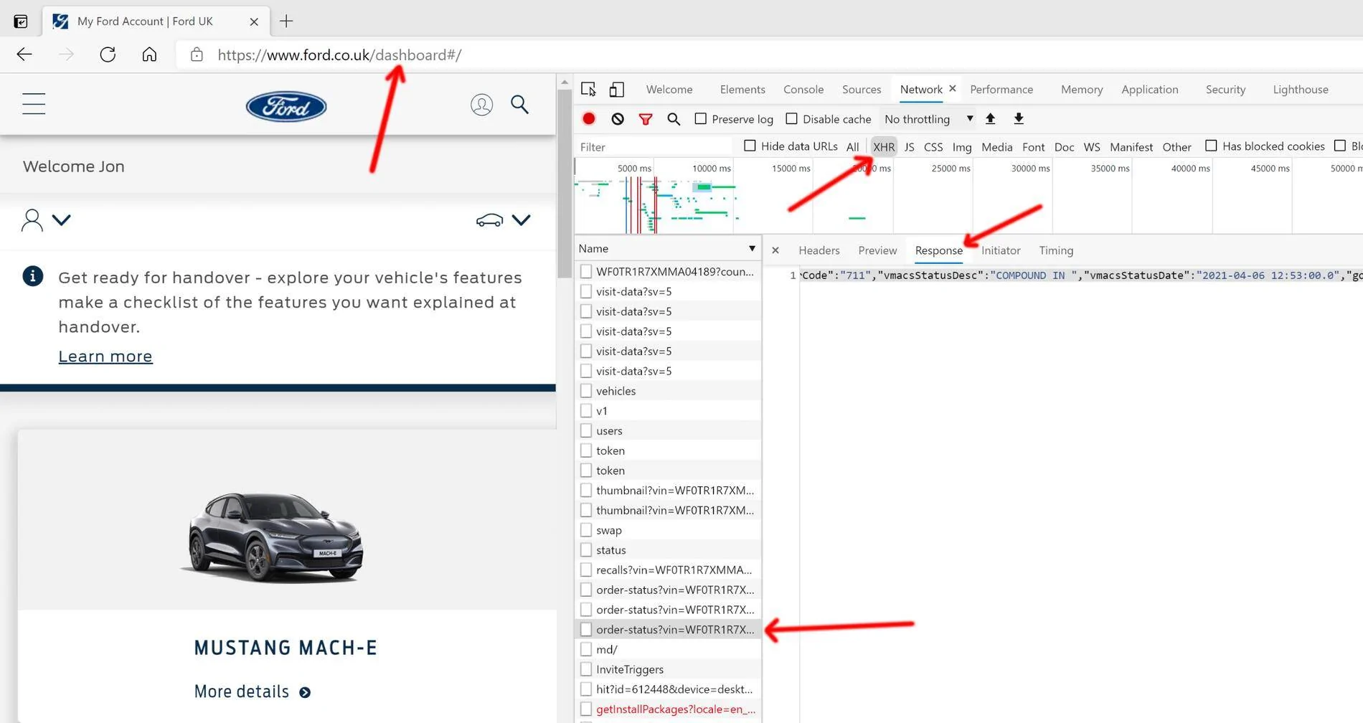The height and width of the screenshot is (723, 1363).
Task: Check Hide data URLs
Action: tap(750, 146)
